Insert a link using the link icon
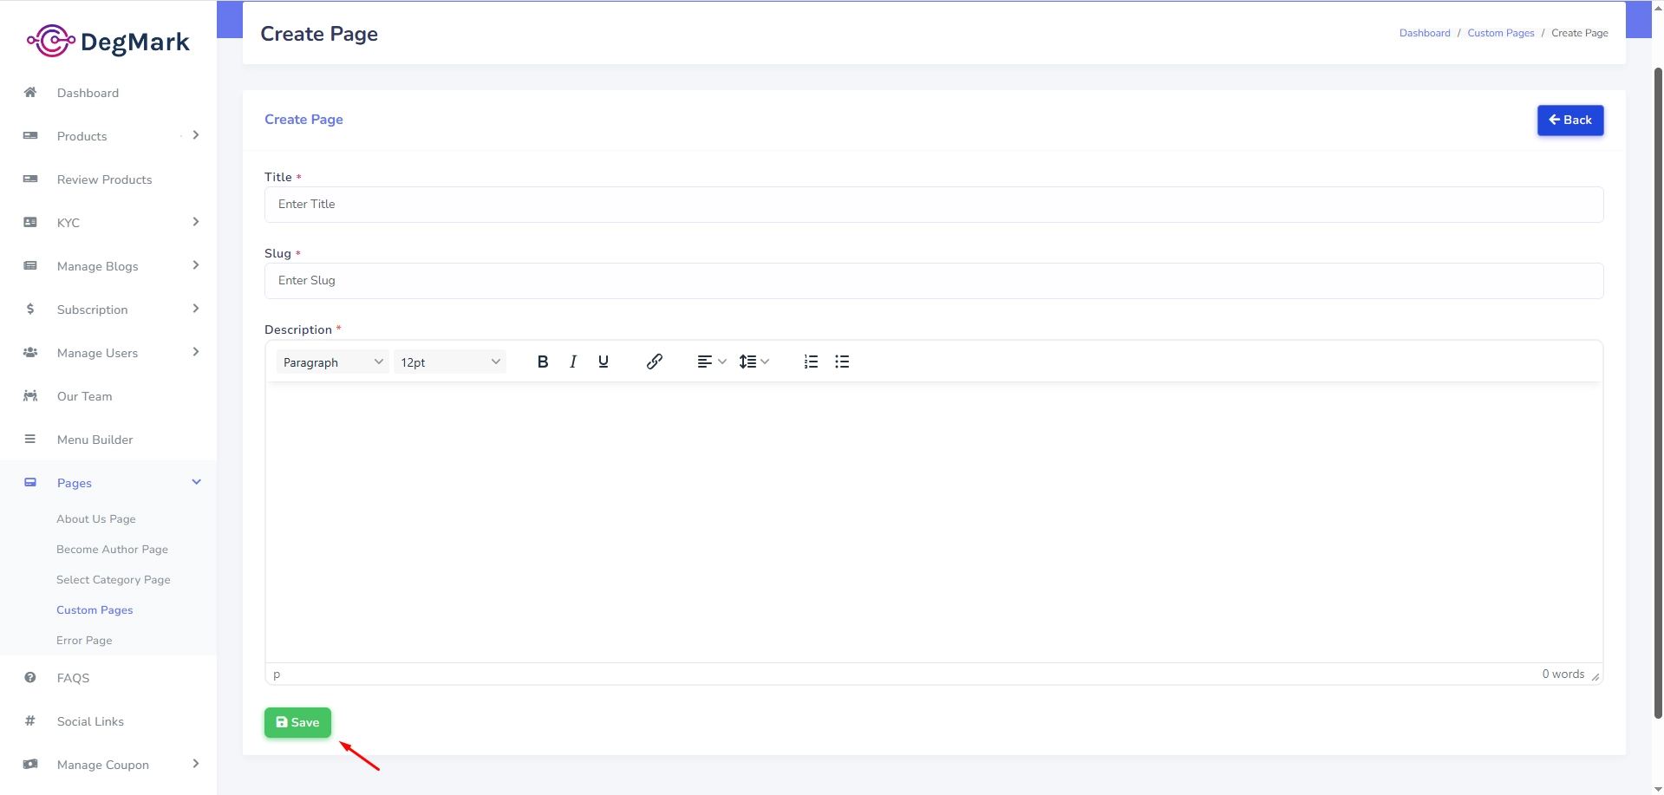Image resolution: width=1664 pixels, height=795 pixels. (655, 362)
